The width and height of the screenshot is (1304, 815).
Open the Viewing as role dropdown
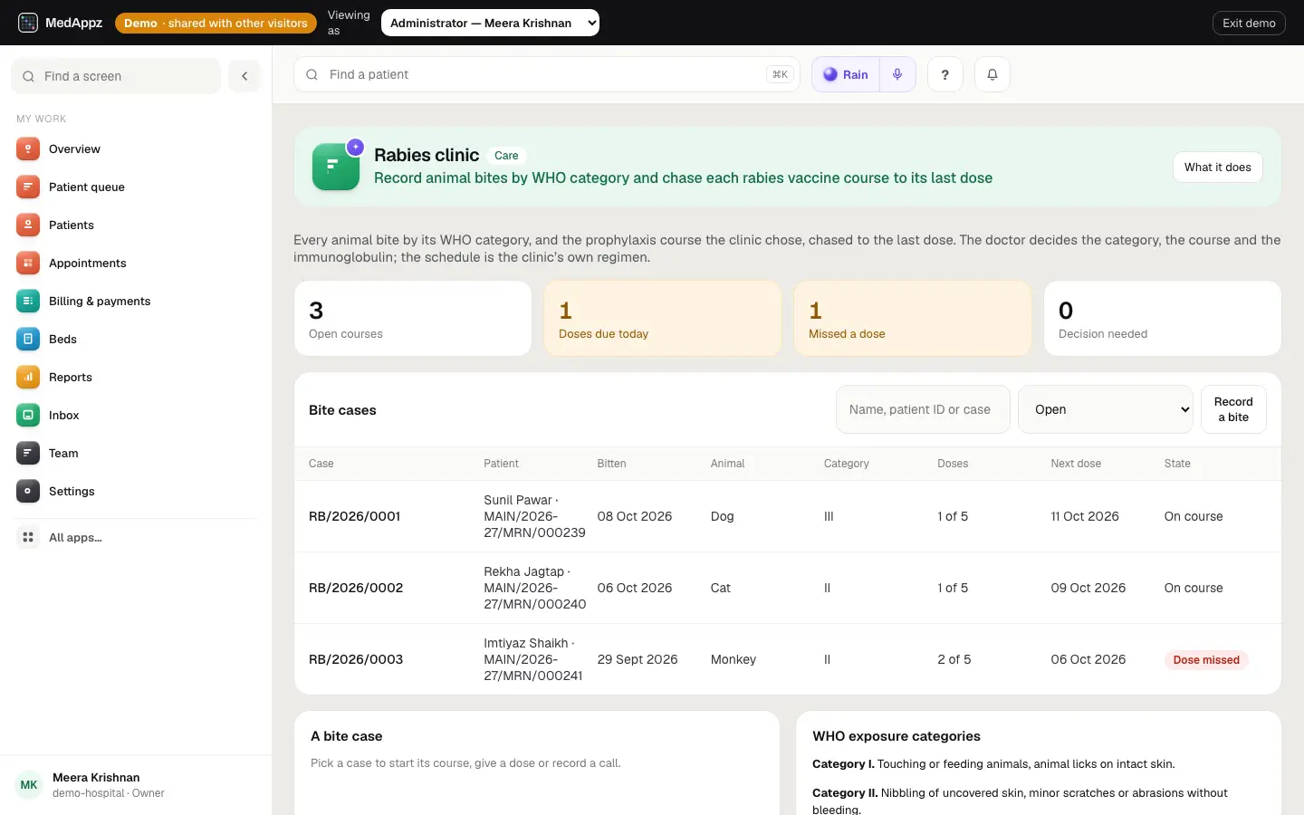pyautogui.click(x=490, y=23)
